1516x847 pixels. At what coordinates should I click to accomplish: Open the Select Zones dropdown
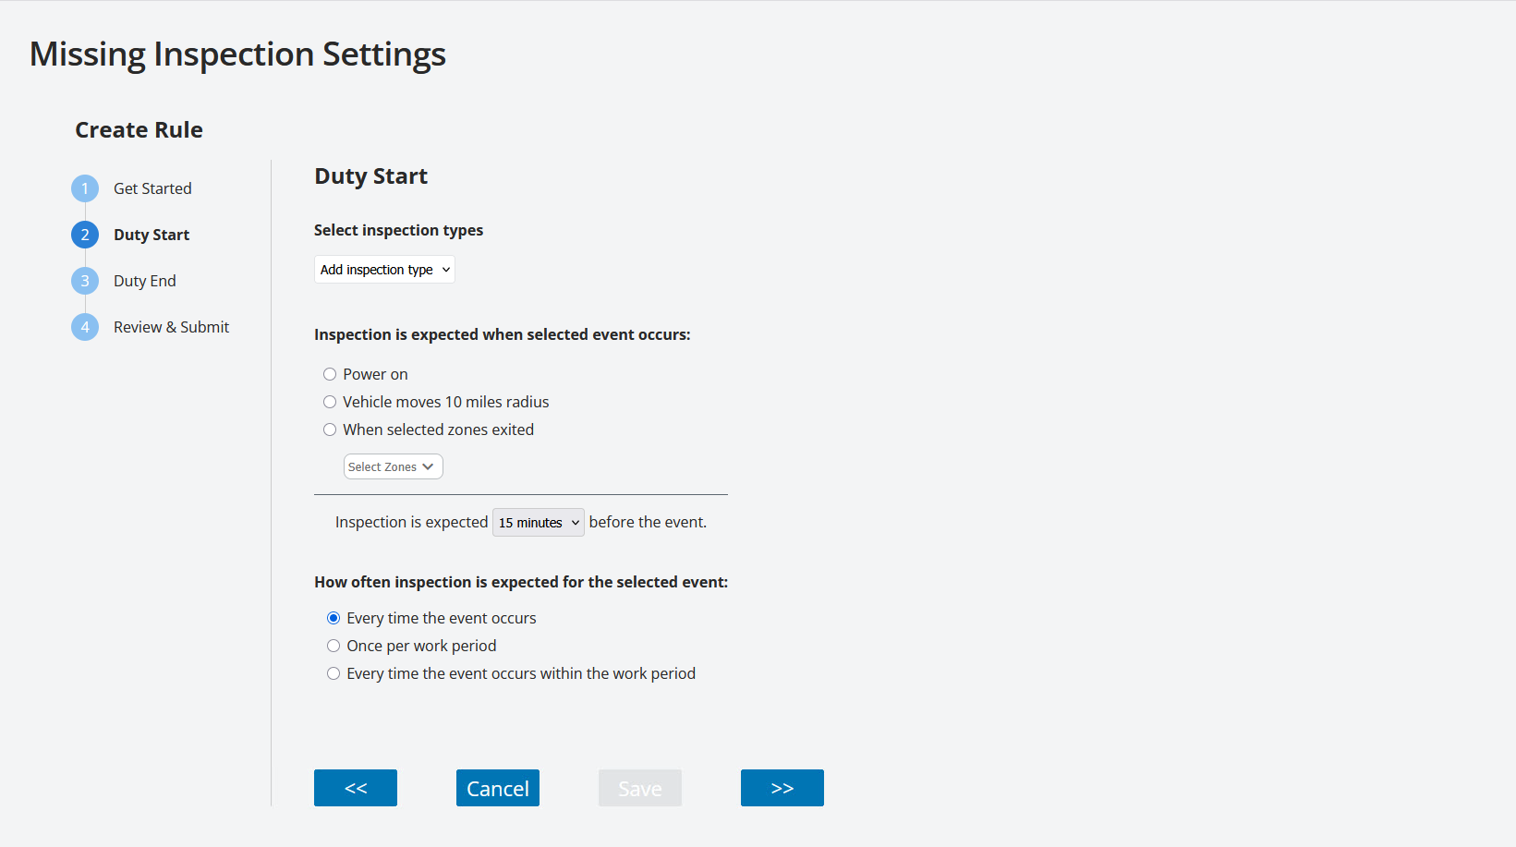[393, 466]
